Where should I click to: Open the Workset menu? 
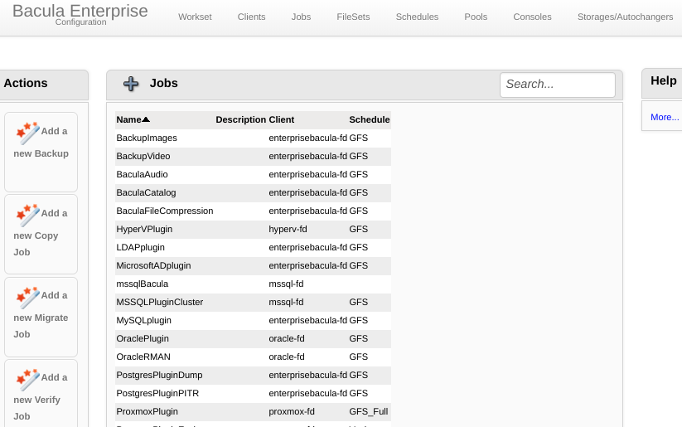pyautogui.click(x=195, y=17)
